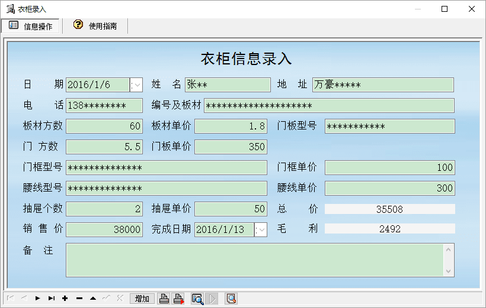Click the checkmark post edit icon
The width and height of the screenshot is (486, 308).
[106, 299]
